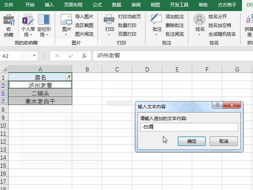Click the 批注 comment icon
This screenshot has height=190, width=253.
[156, 19]
